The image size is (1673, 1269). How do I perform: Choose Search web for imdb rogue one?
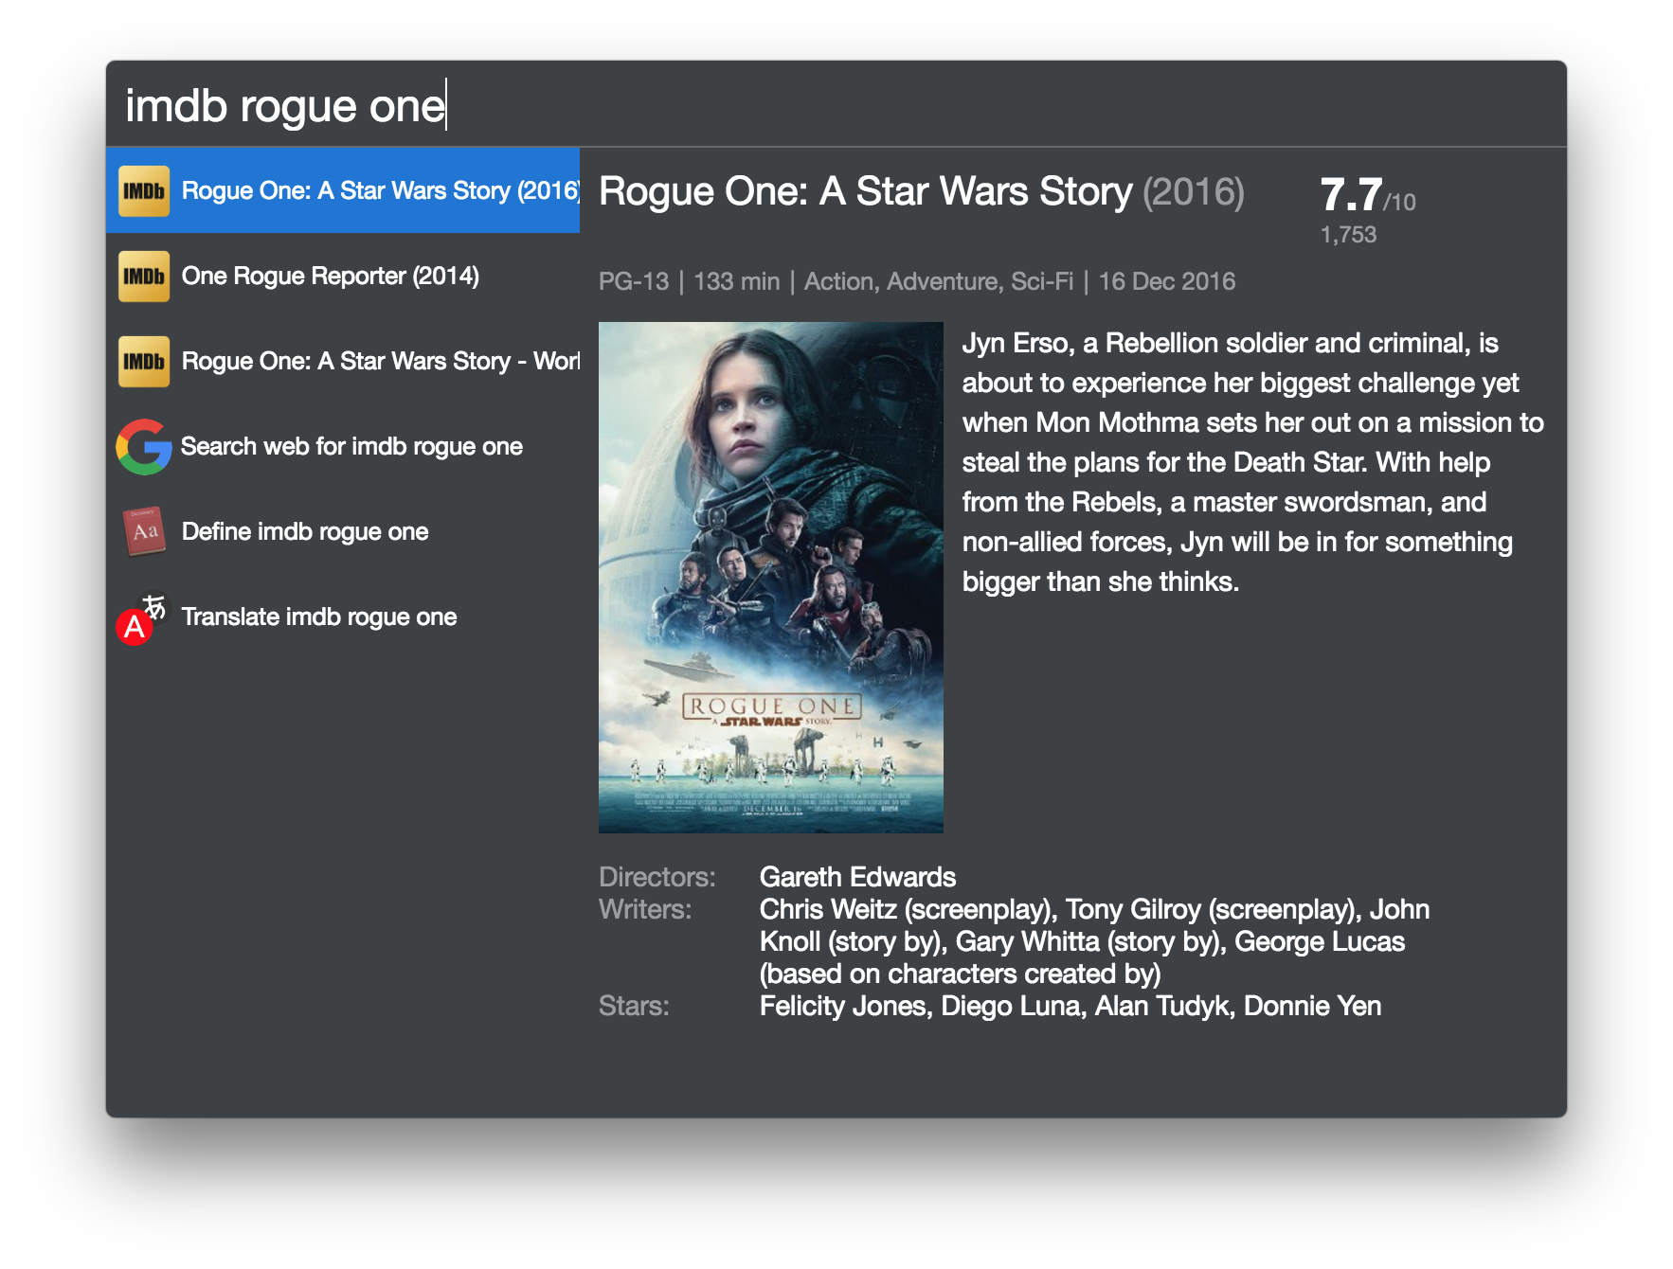pyautogui.click(x=343, y=446)
